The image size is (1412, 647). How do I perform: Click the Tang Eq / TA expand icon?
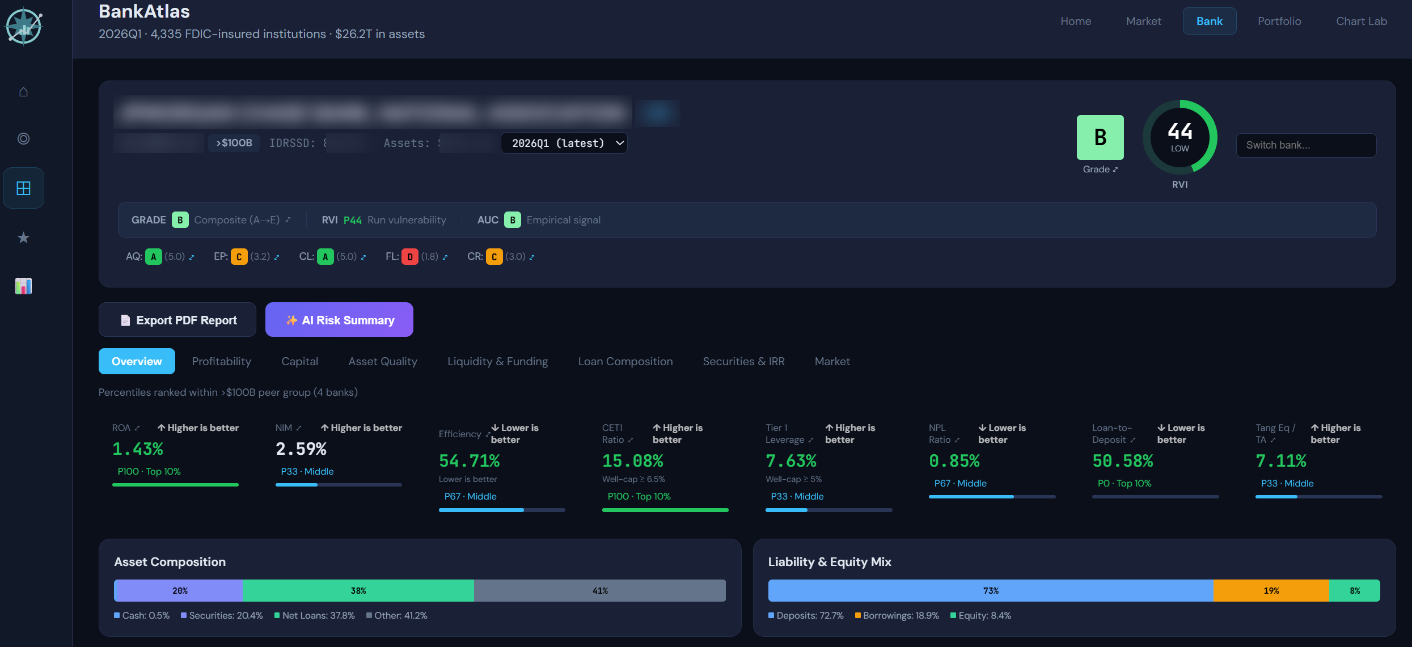[1273, 440]
